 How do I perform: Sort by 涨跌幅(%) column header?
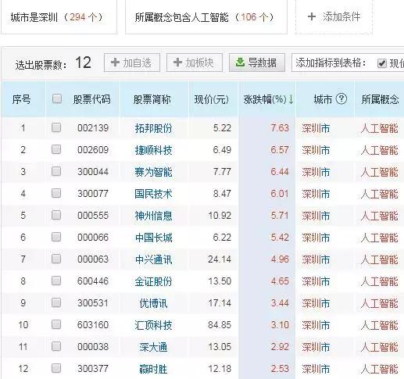268,99
